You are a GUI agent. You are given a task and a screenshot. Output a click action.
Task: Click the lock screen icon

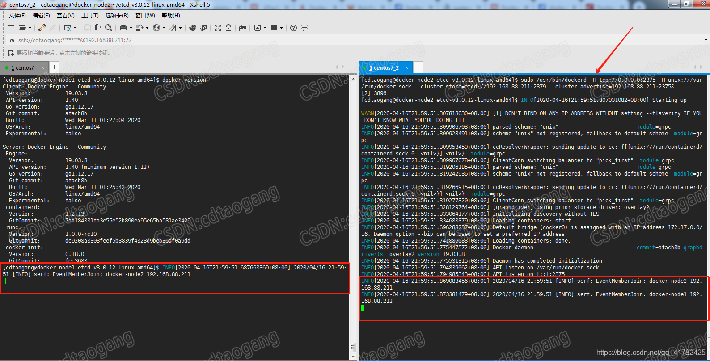tap(228, 28)
